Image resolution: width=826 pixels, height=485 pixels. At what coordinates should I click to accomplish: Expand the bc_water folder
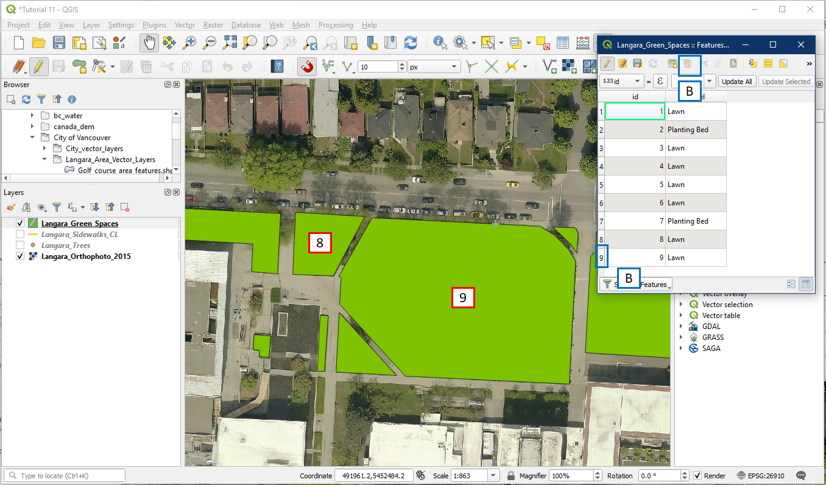tap(32, 116)
